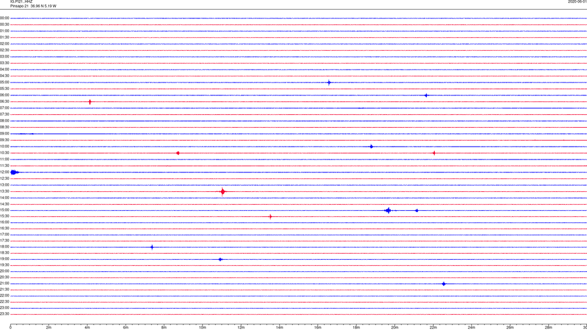This screenshot has height=330, width=587.
Task: Click the 15:00 time label
Action: click(x=4, y=210)
